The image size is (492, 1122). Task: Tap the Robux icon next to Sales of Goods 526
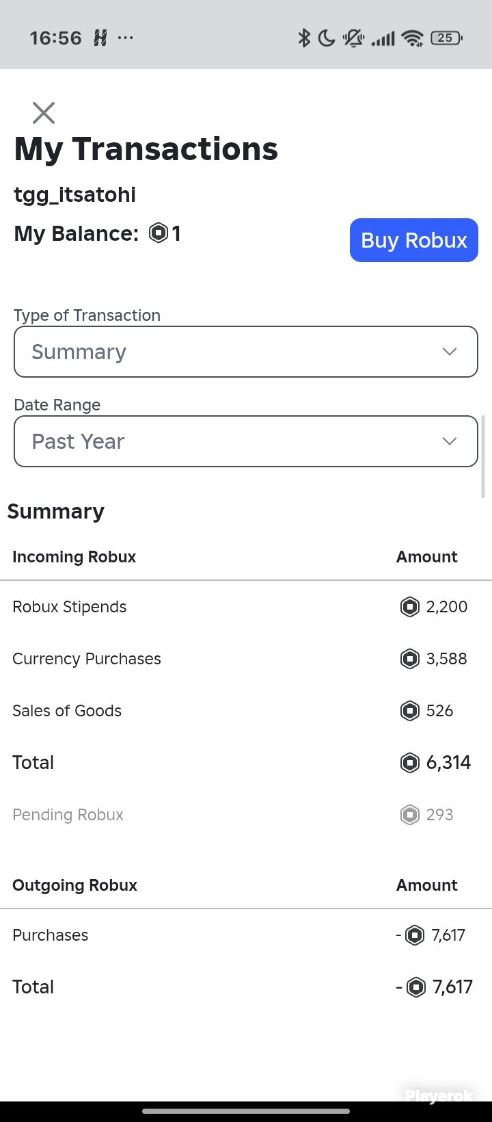[409, 711]
